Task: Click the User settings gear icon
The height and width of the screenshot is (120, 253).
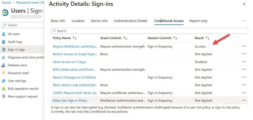Action: point(4,81)
